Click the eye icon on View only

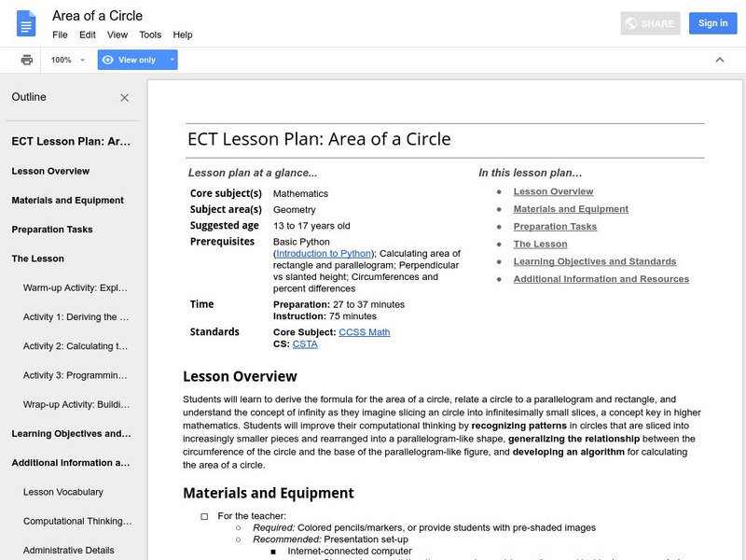pyautogui.click(x=108, y=60)
